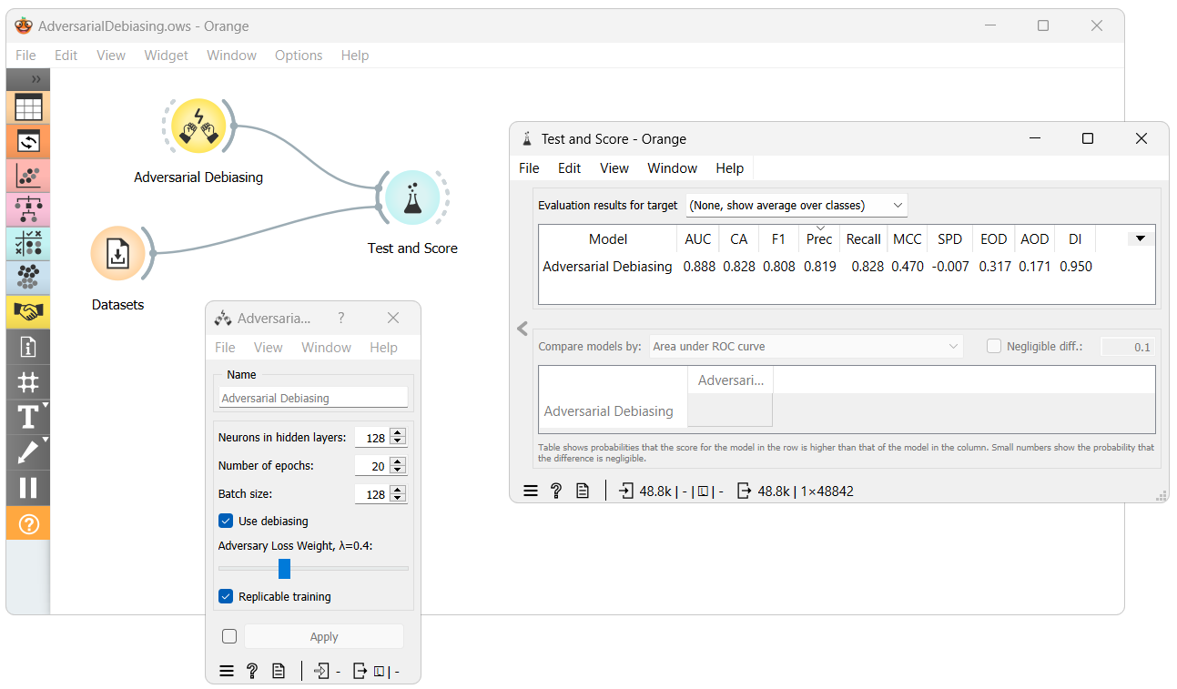Click the Negligible diff. value field
Viewport: 1177px width, 689px height.
click(x=1127, y=346)
